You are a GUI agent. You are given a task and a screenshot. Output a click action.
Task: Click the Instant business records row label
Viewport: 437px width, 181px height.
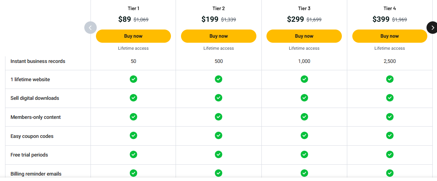tap(38, 61)
